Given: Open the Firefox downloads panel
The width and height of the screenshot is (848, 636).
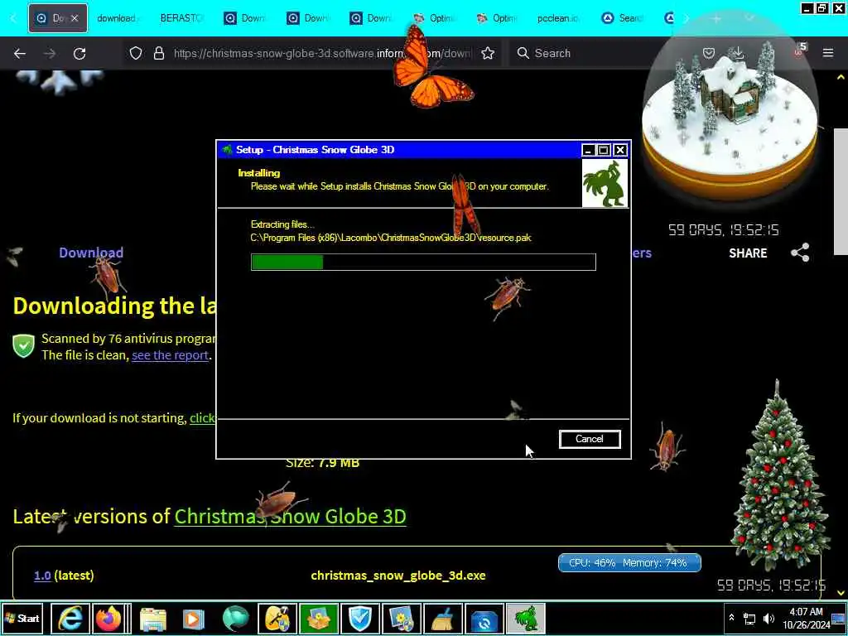Looking at the screenshot, I should 736,53.
